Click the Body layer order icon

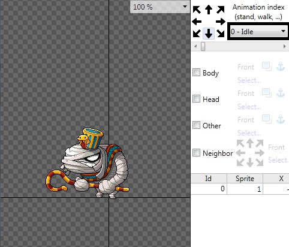point(267,67)
